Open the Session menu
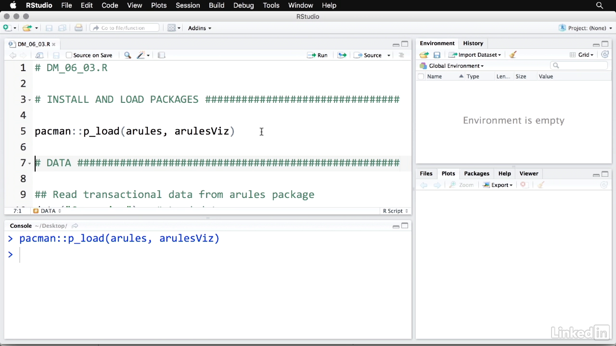616x346 pixels. [x=188, y=5]
